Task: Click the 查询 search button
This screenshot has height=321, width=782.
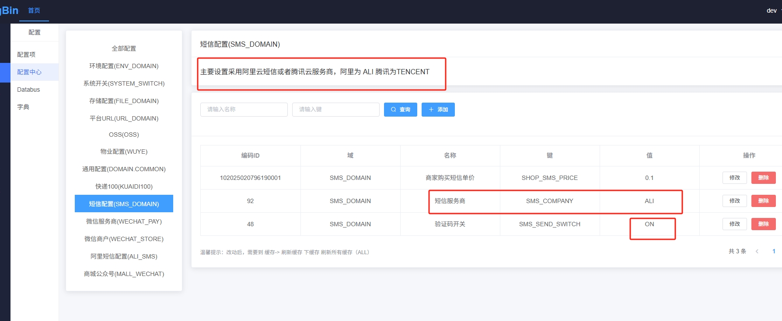Action: pos(401,110)
